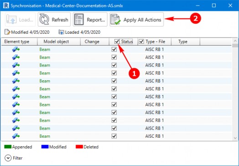The width and height of the screenshot is (239, 166).
Task: Select the Beam text in the first row
Action: (45, 50)
